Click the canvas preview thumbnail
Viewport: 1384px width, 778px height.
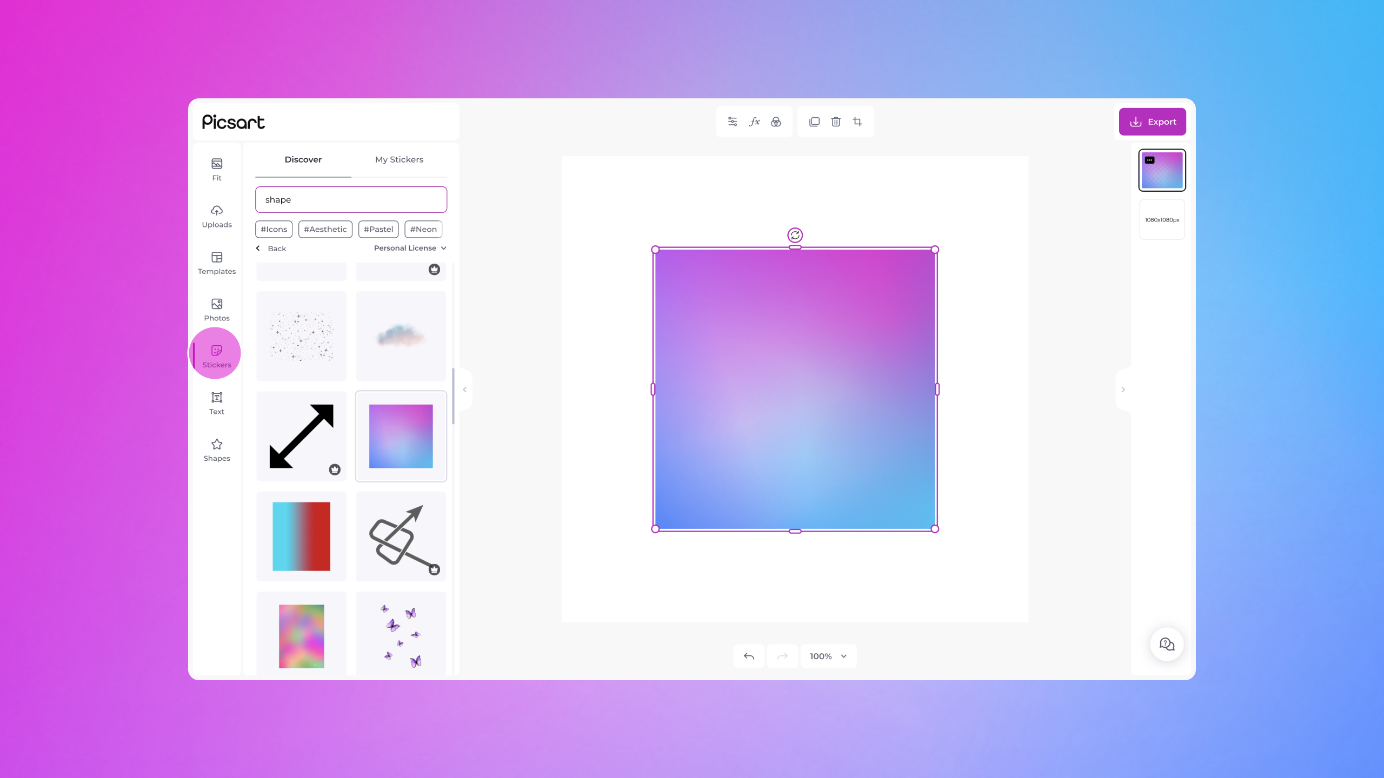coord(1162,169)
